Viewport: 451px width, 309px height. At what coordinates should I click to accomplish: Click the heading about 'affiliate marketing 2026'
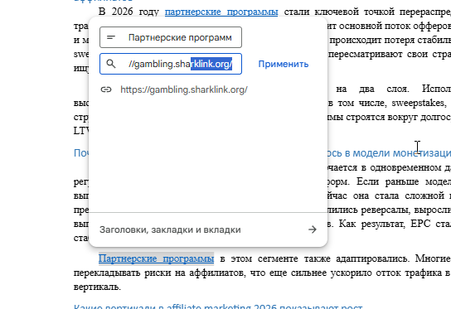pos(218,307)
